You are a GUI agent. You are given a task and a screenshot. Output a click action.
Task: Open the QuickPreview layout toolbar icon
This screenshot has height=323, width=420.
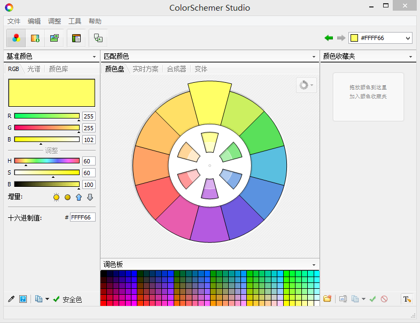pyautogui.click(x=76, y=38)
